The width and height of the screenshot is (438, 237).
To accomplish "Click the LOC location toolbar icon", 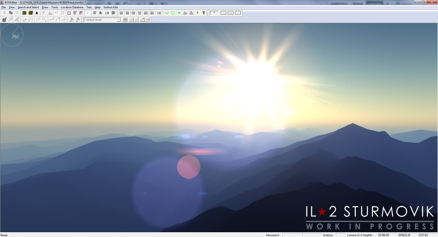I will [x=159, y=13].
